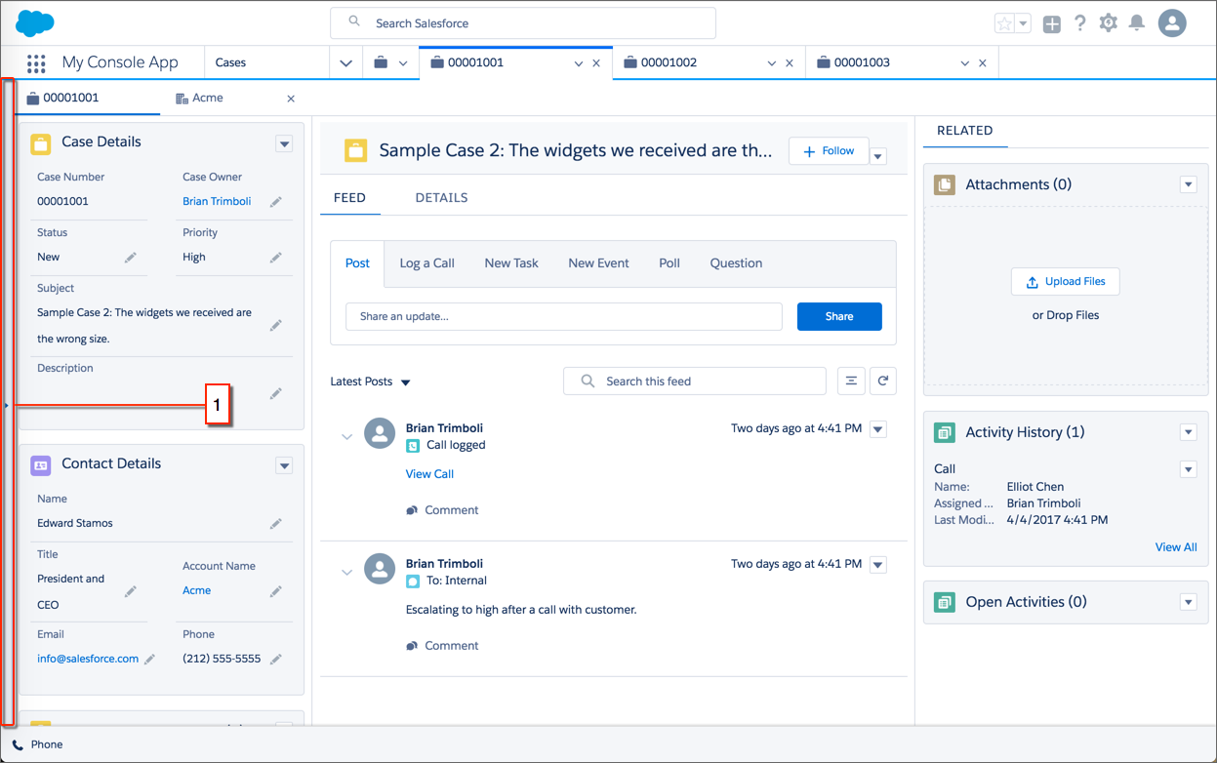
Task: Click the Salesforce cloud logo
Action: tap(36, 22)
